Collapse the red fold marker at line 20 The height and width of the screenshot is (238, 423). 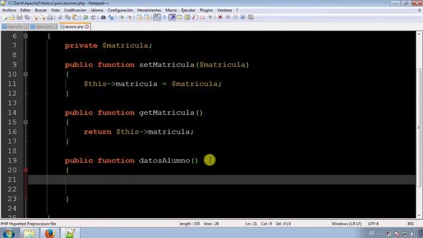click(x=26, y=170)
